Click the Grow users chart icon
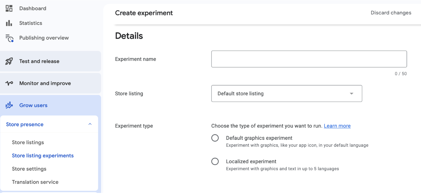The width and height of the screenshot is (421, 196). (x=9, y=105)
